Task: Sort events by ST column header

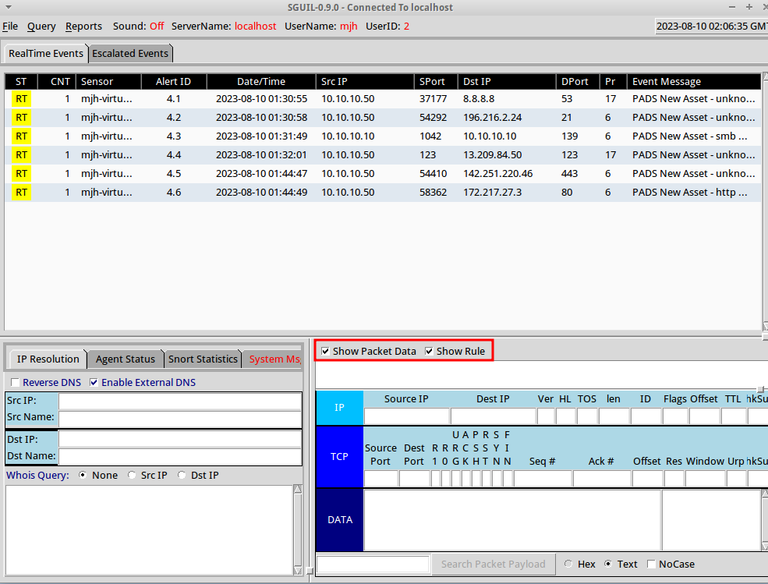Action: coord(21,81)
